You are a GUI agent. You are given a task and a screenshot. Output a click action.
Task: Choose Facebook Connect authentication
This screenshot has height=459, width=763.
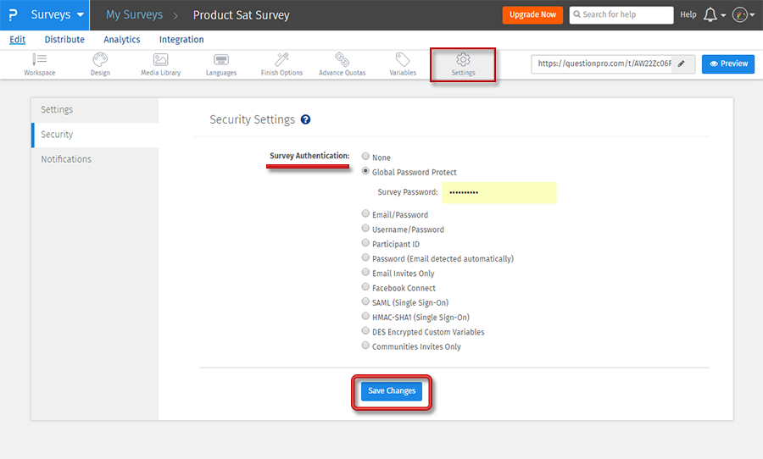(365, 288)
